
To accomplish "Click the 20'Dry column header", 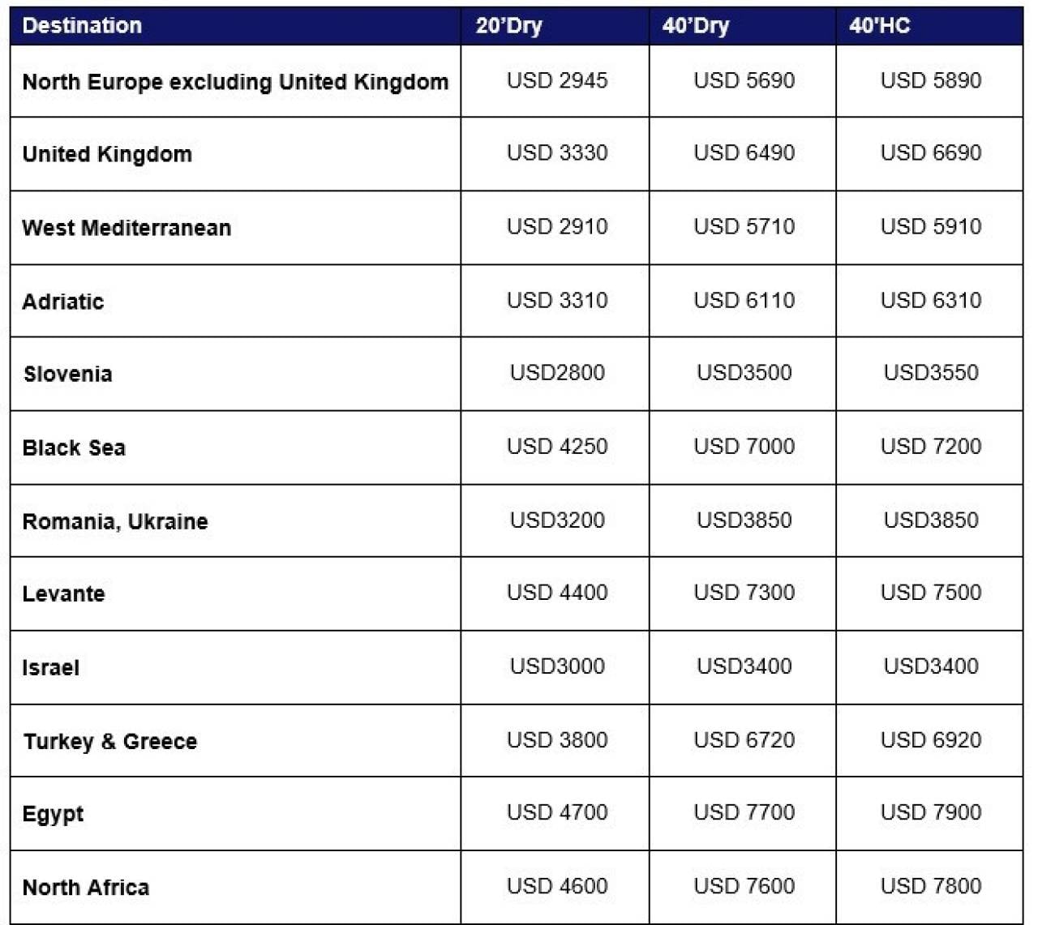I will pos(555,26).
